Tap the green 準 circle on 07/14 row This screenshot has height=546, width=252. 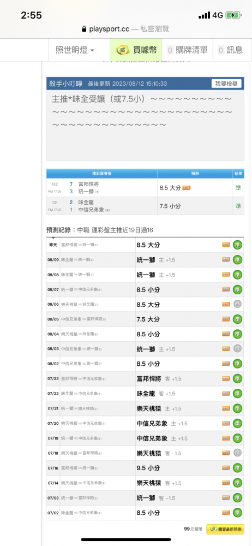pos(238,483)
